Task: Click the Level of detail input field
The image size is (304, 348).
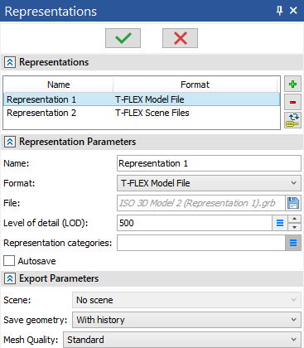Action: [x=195, y=223]
